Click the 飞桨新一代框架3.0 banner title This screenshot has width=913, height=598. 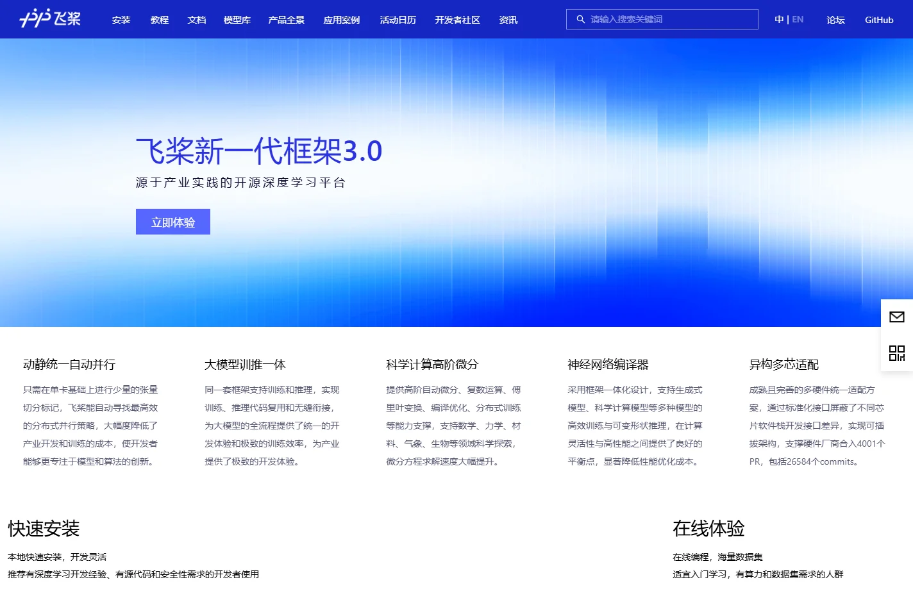coord(259,151)
